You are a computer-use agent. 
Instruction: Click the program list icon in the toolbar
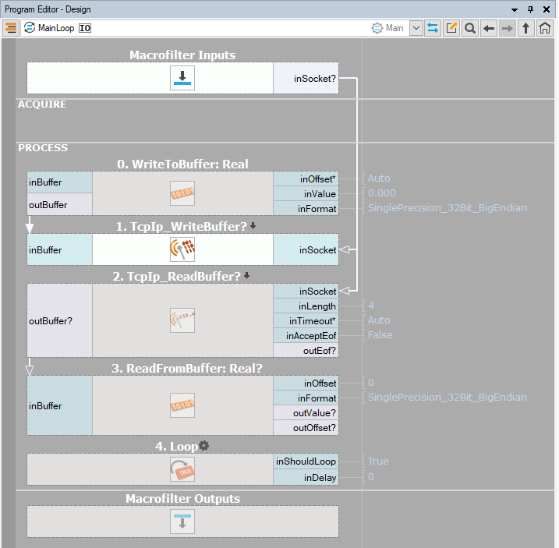[x=11, y=28]
